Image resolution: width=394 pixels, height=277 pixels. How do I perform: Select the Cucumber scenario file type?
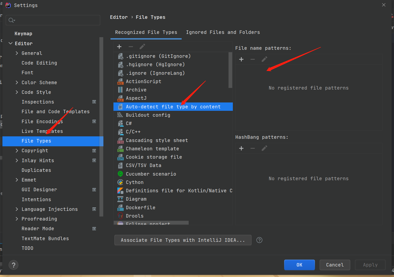click(x=151, y=174)
